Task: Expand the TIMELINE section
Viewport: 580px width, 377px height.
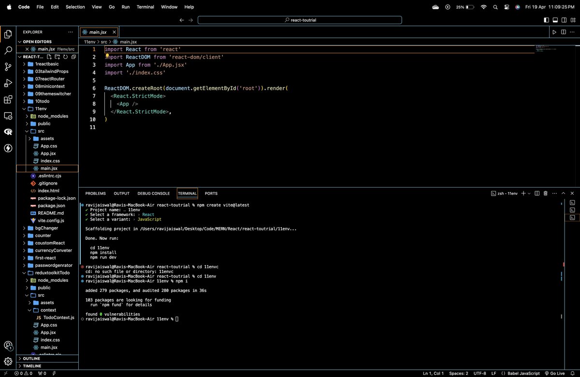Action: 47,366
